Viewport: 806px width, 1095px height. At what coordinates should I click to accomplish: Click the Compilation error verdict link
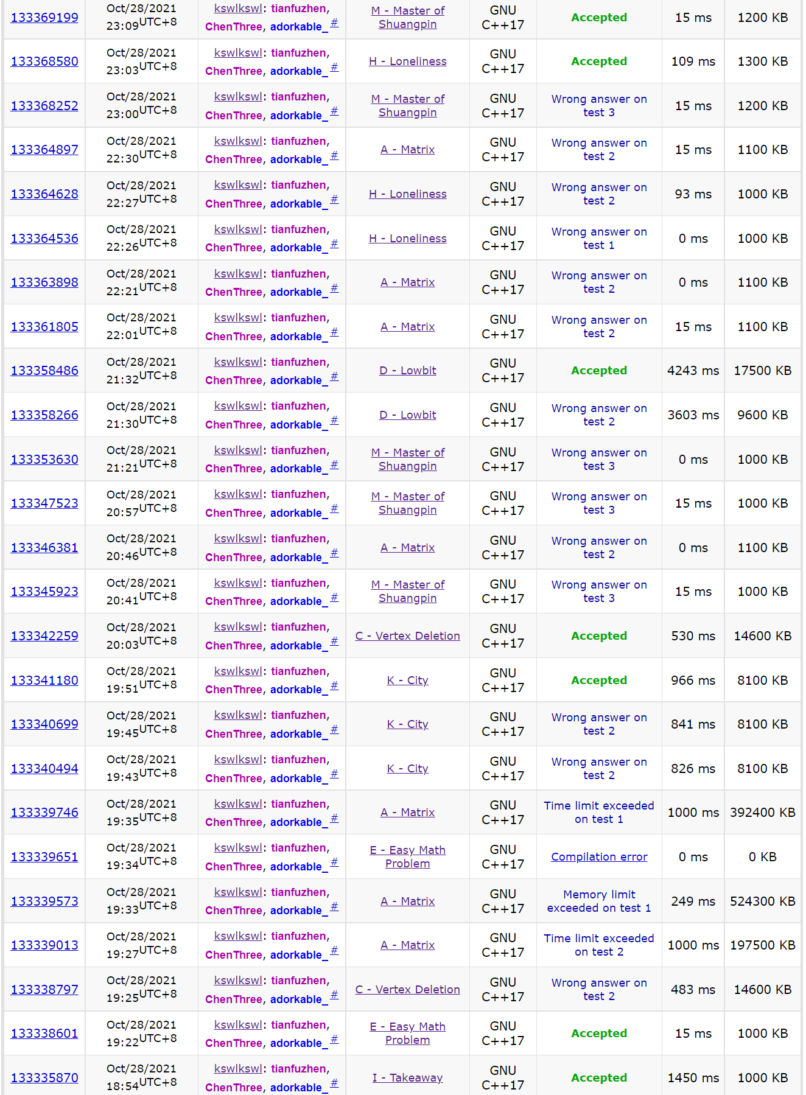click(x=599, y=857)
